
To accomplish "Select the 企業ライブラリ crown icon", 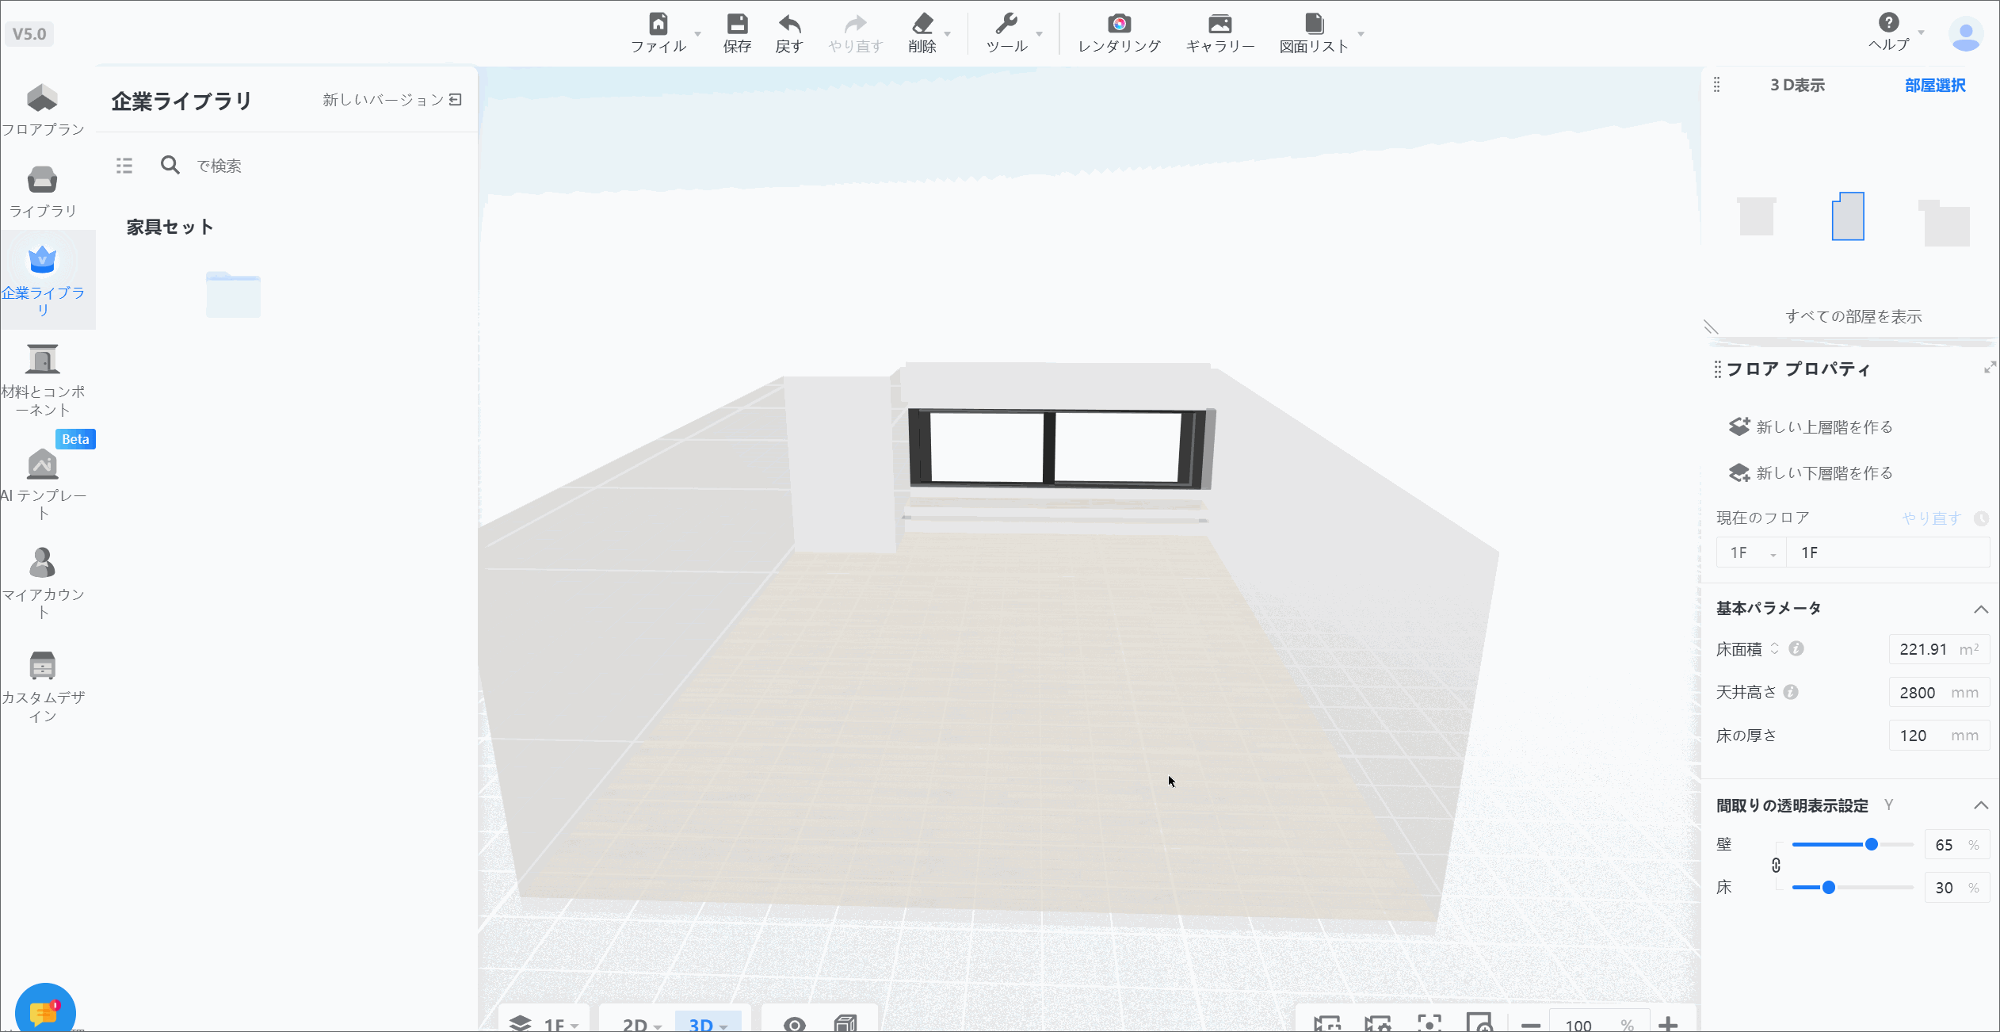I will [43, 259].
